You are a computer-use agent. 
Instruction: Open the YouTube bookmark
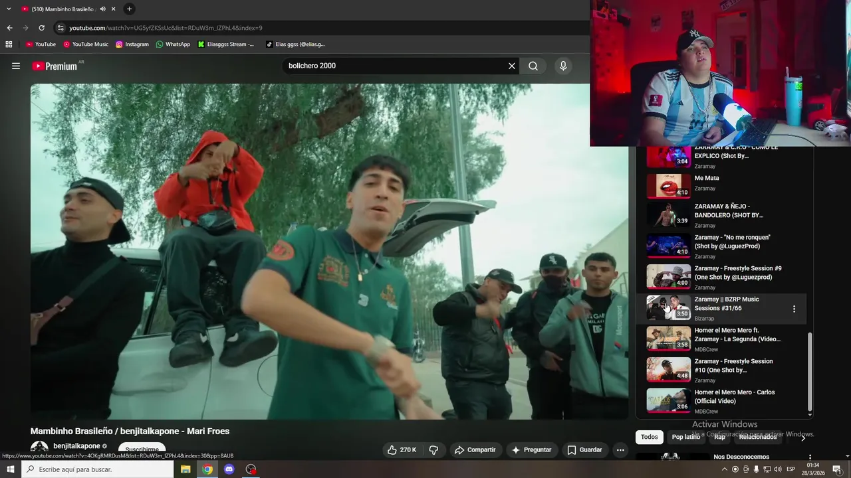pos(41,44)
